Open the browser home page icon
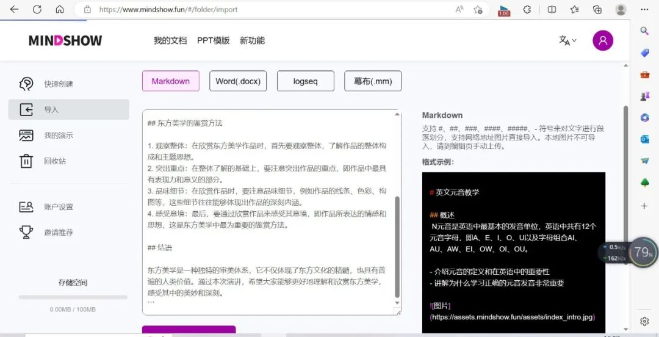This screenshot has height=337, width=659. (x=60, y=9)
